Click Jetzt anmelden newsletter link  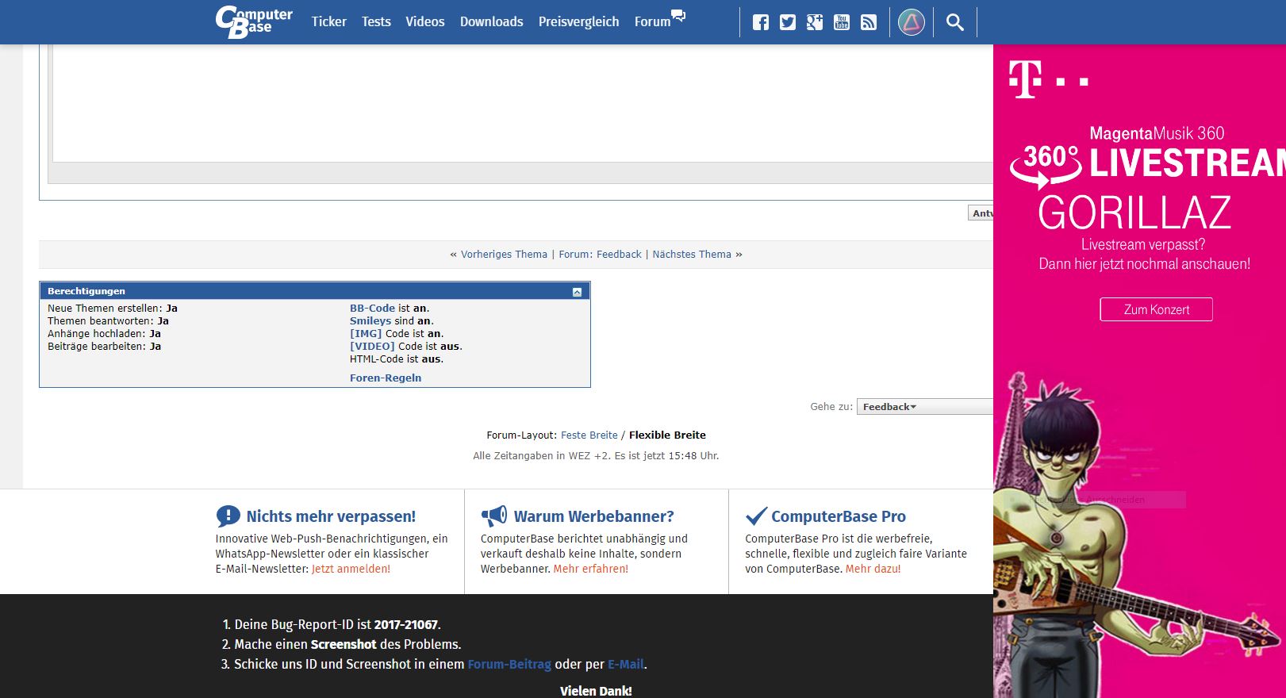[x=351, y=570]
